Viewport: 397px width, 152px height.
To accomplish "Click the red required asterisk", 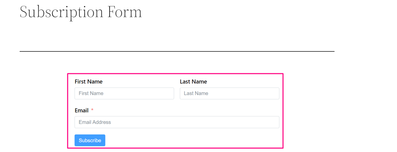I will point(92,110).
